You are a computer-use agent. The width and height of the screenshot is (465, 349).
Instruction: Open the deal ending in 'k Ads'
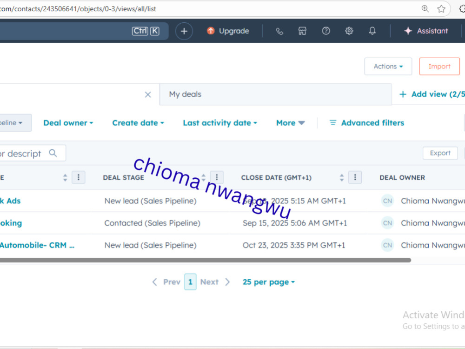coord(10,201)
